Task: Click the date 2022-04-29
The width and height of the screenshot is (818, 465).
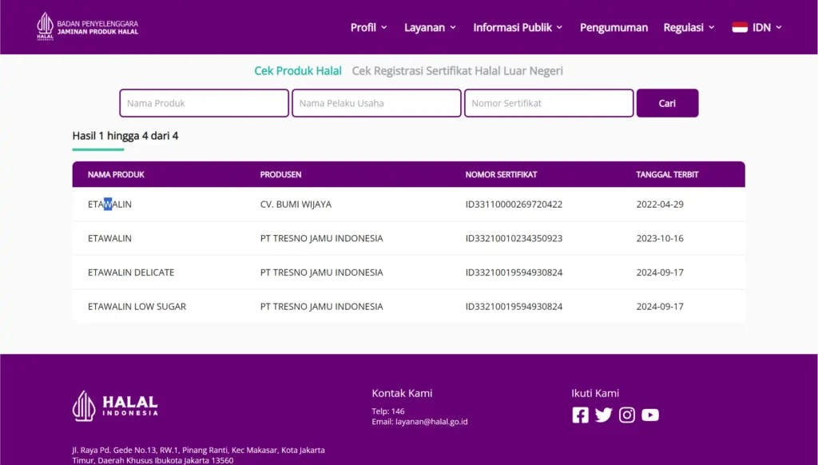Action: [660, 204]
